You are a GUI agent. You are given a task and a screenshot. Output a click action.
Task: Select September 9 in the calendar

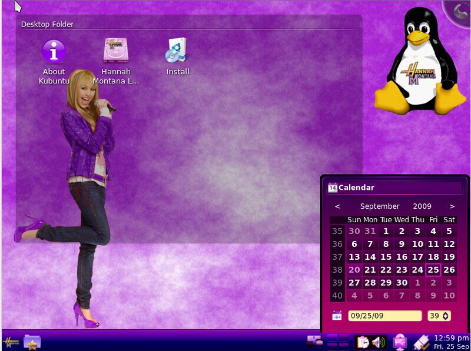coord(402,244)
